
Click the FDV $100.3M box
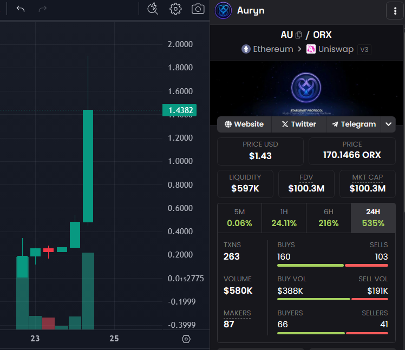(x=306, y=184)
